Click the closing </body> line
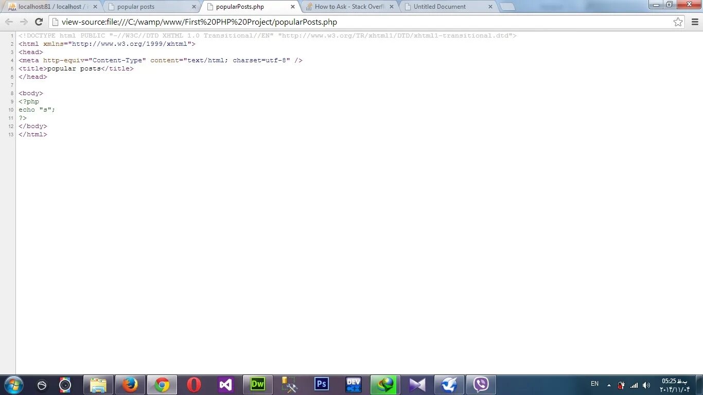Viewport: 703px width, 395px height. click(33, 126)
